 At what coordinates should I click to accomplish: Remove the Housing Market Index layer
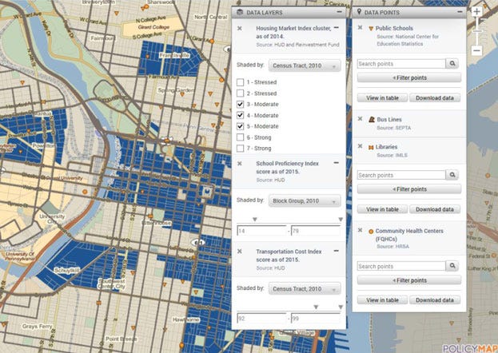[240, 29]
